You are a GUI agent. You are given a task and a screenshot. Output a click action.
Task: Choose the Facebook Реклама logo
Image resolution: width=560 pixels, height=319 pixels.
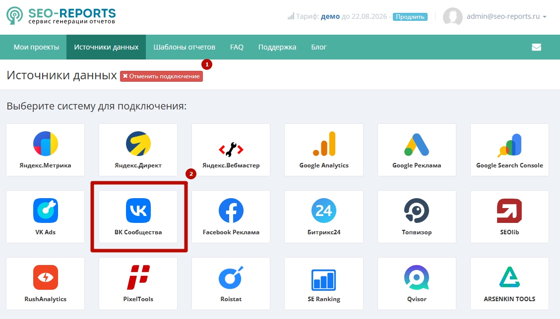231,211
